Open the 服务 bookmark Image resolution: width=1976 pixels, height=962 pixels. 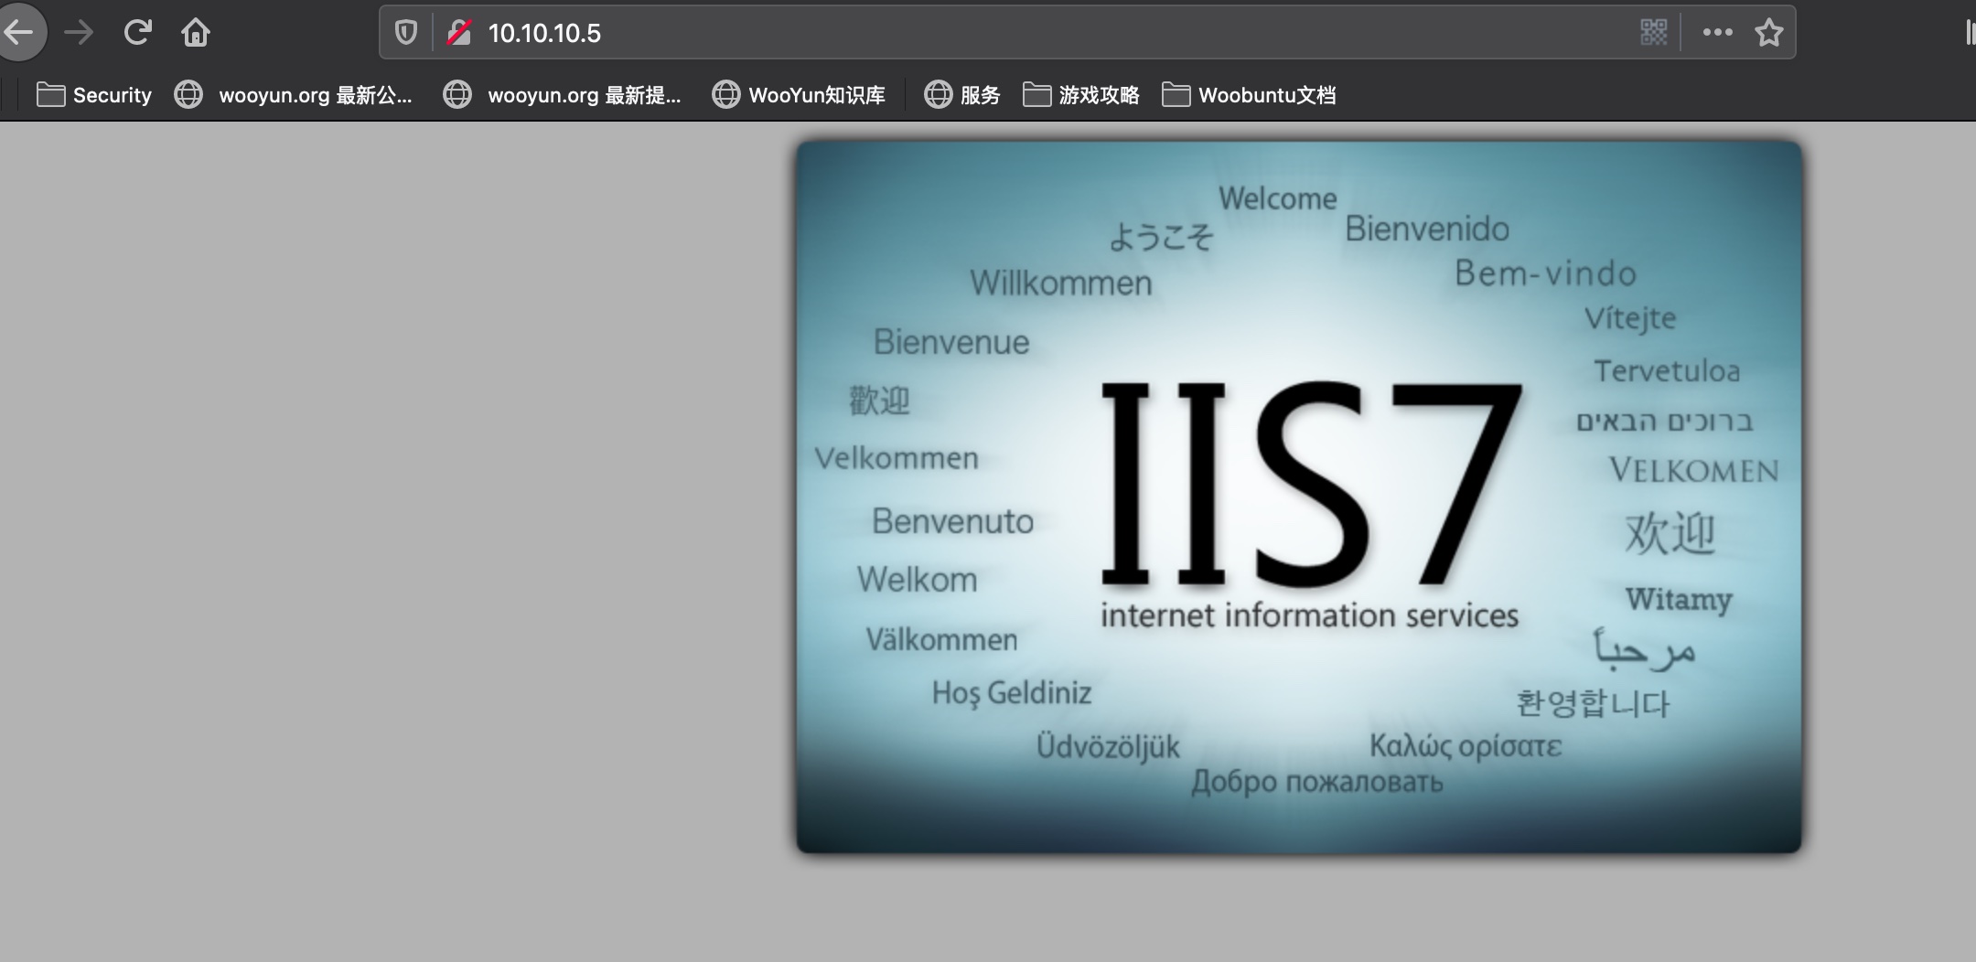click(x=962, y=95)
